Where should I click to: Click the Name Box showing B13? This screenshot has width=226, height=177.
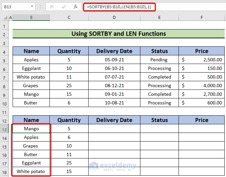pos(19,7)
